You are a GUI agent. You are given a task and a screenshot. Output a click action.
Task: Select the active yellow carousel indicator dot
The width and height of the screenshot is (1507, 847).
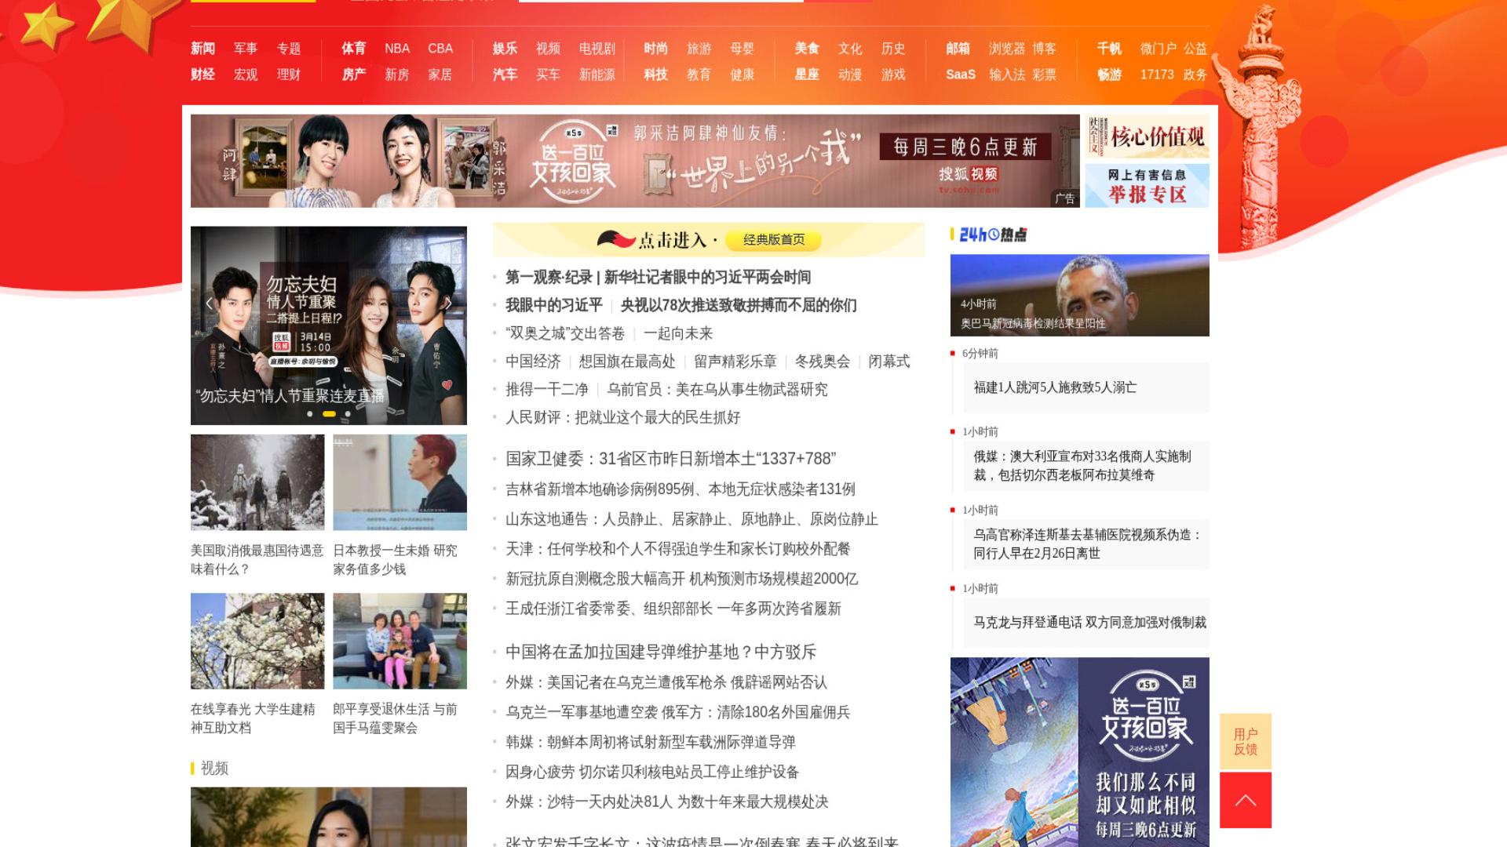329,414
